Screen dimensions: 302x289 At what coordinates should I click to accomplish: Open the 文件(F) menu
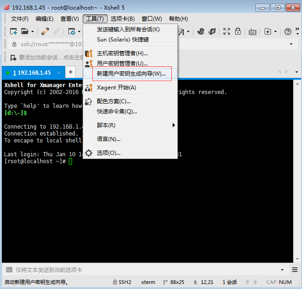click(x=20, y=19)
